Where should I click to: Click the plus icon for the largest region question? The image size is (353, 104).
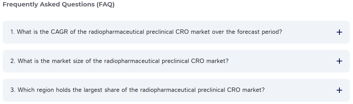click(339, 90)
